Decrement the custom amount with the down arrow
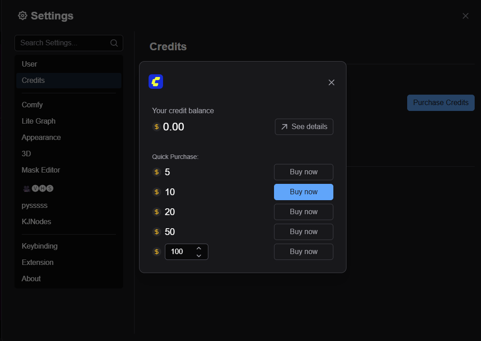Viewport: 481px width, 341px height. [x=199, y=255]
